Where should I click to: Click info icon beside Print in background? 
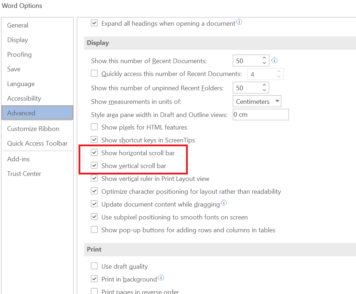pos(161,278)
